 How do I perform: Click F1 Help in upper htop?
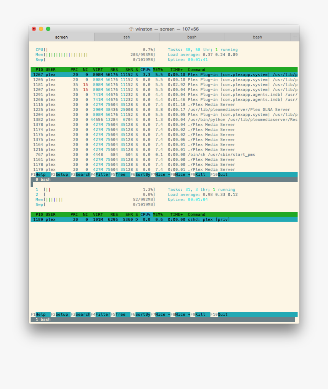(40, 174)
